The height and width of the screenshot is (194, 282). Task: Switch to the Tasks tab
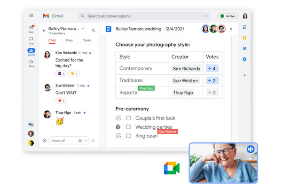87,40
